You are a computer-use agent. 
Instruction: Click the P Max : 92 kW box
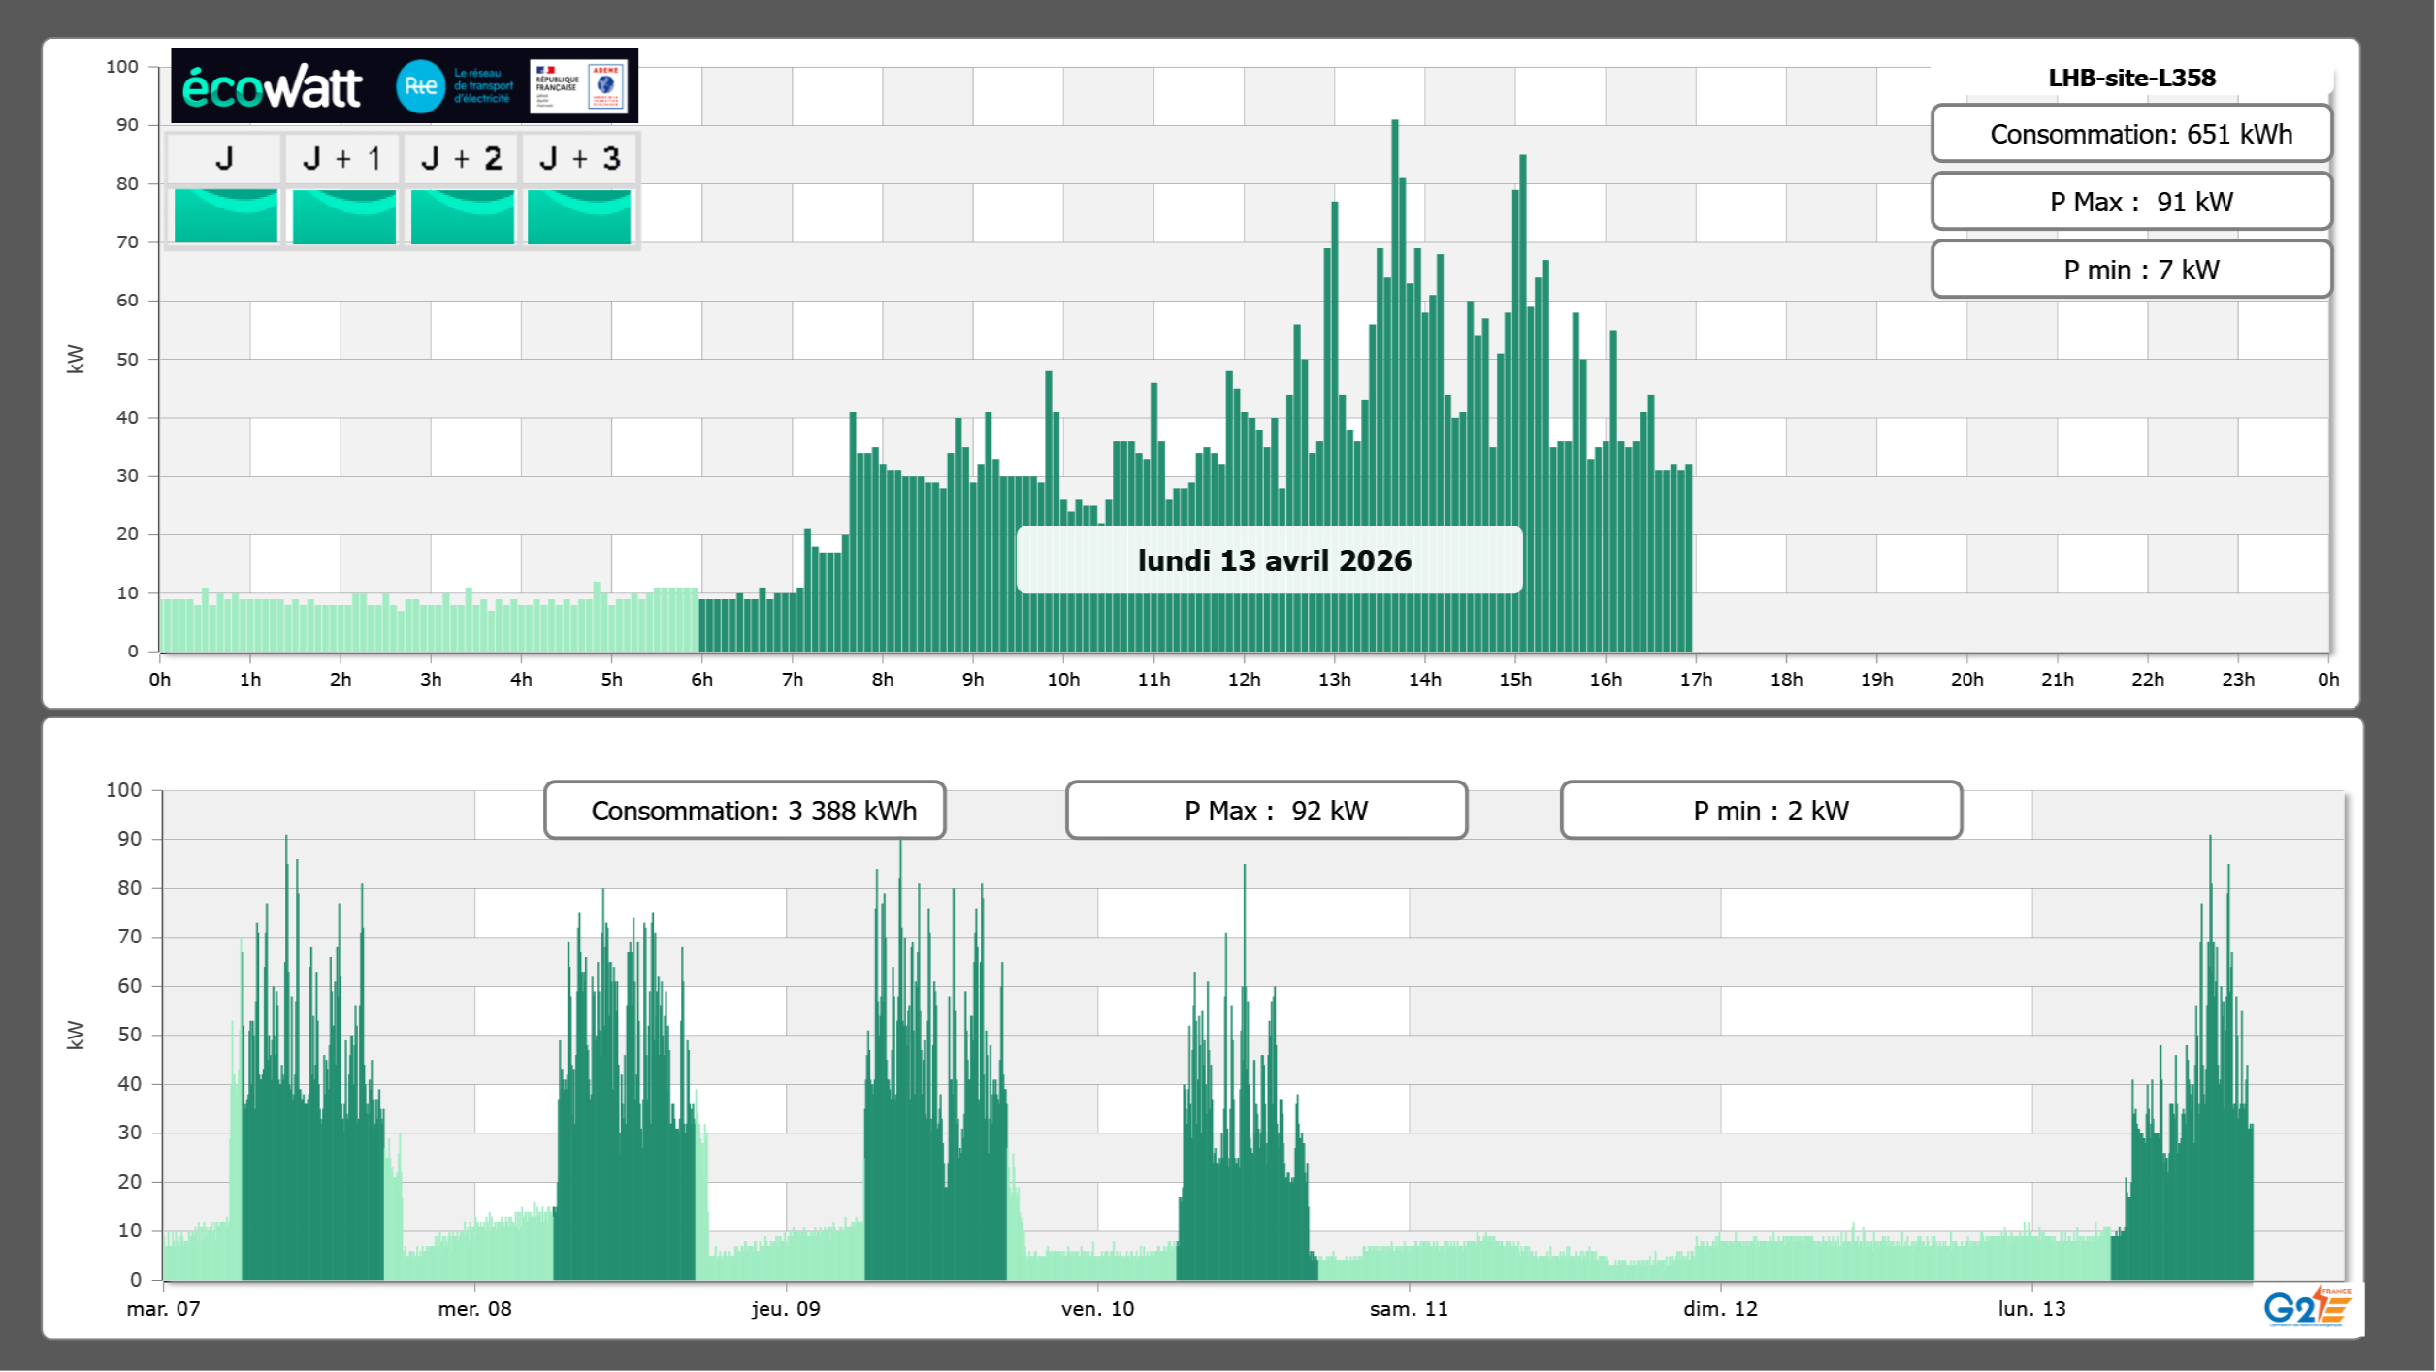coord(1266,811)
